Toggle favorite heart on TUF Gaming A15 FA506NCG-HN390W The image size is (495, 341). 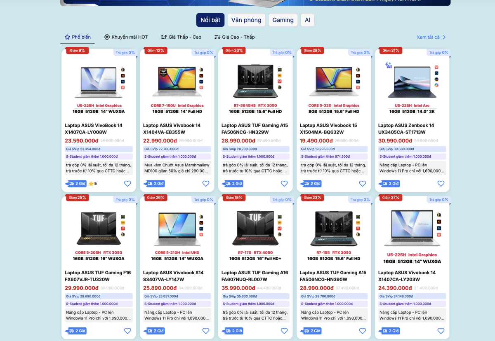(x=363, y=331)
